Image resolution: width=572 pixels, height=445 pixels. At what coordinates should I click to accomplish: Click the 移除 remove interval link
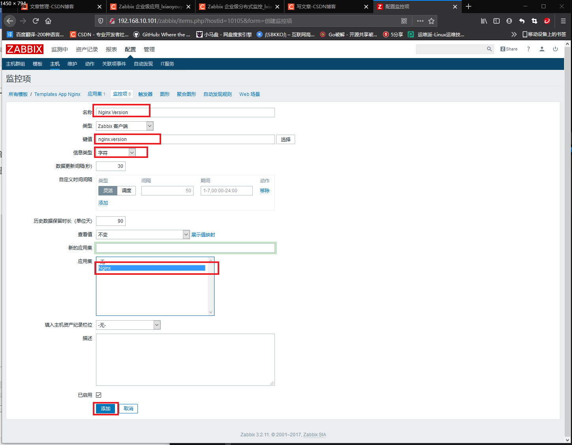point(265,191)
